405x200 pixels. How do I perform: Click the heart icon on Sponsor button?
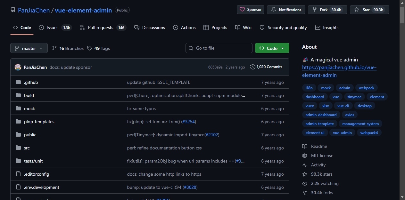click(242, 10)
